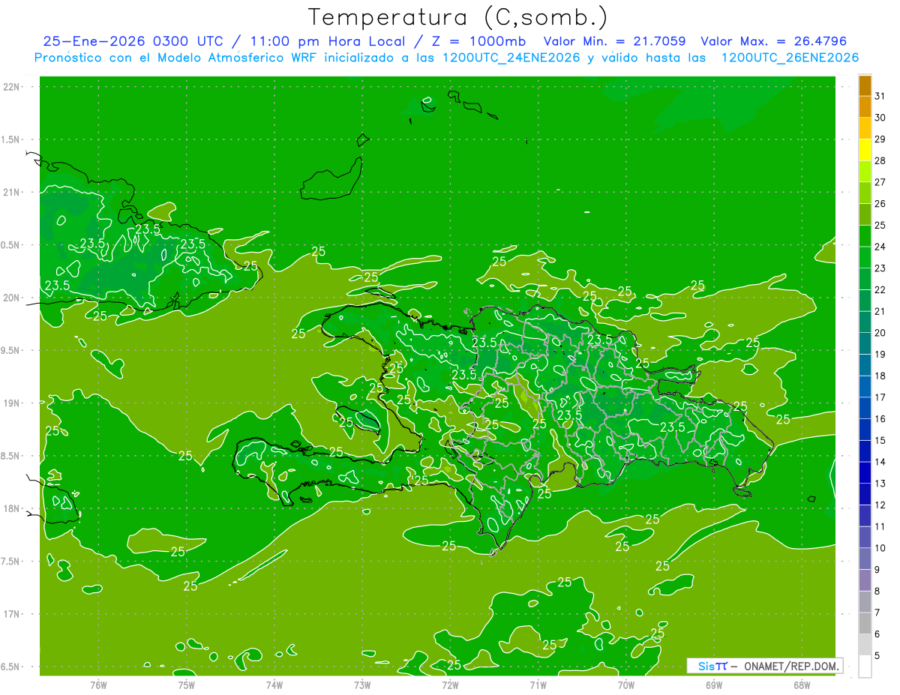Image resolution: width=900 pixels, height=695 pixels.
Task: Click the "69W" longitude axis label
Action: click(714, 685)
